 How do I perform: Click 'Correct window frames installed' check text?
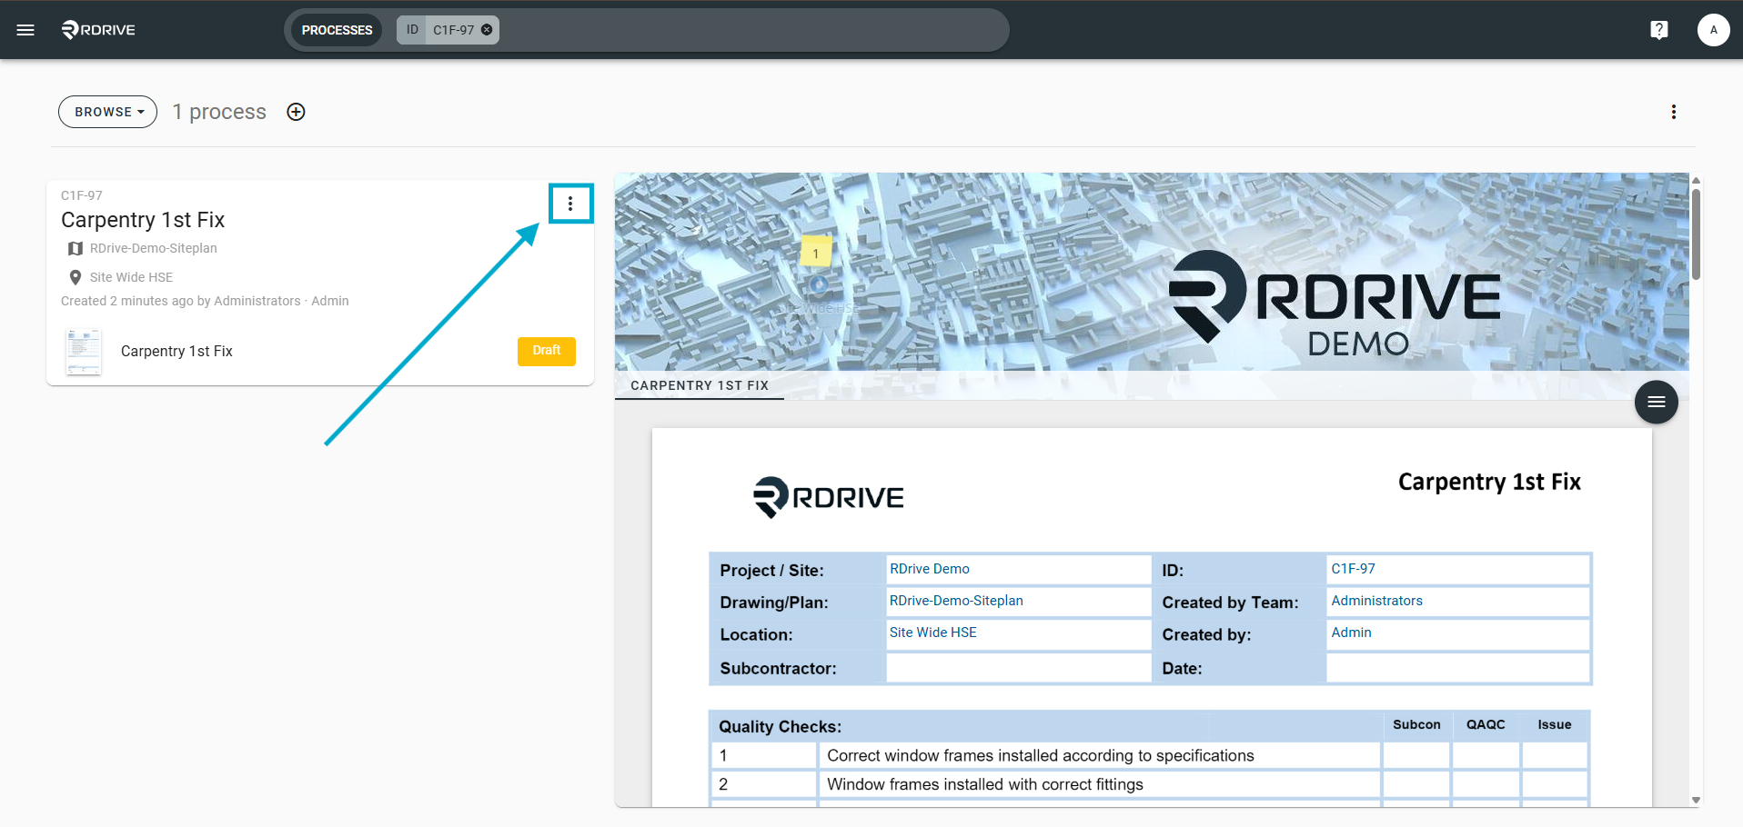(1041, 755)
